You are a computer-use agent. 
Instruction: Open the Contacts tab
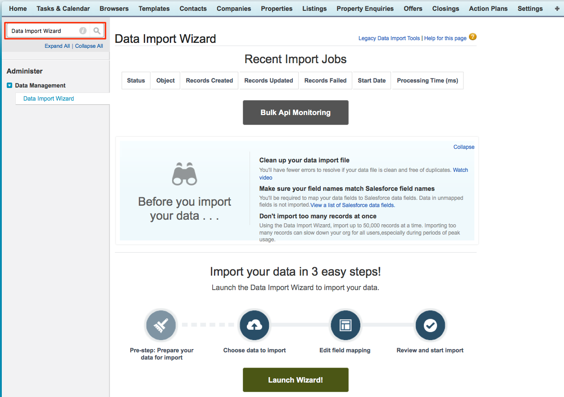pos(193,9)
